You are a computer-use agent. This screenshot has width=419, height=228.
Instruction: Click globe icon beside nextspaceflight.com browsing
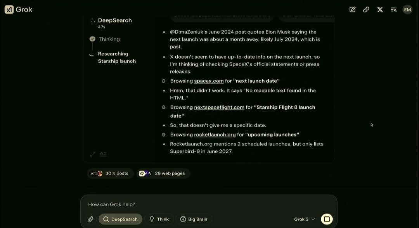(164, 107)
